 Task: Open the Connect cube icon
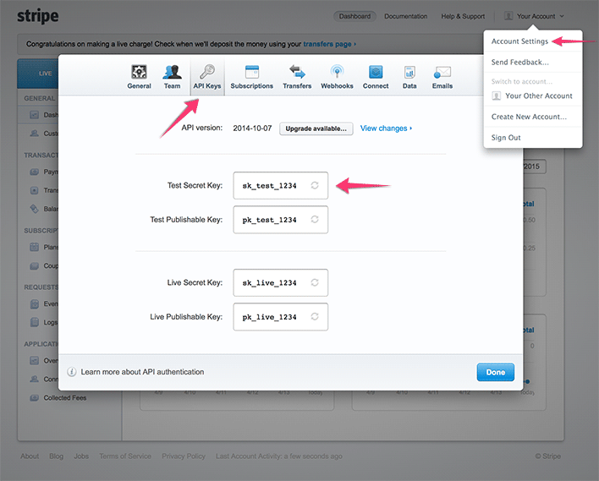point(376,71)
